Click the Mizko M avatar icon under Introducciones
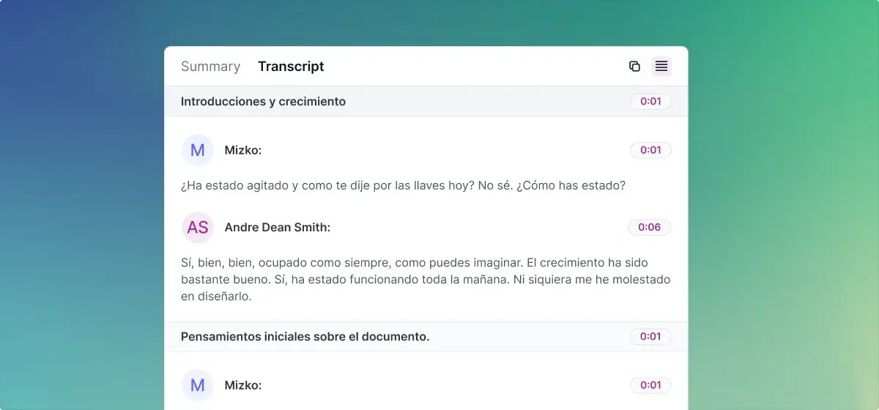879x410 pixels. [x=198, y=150]
